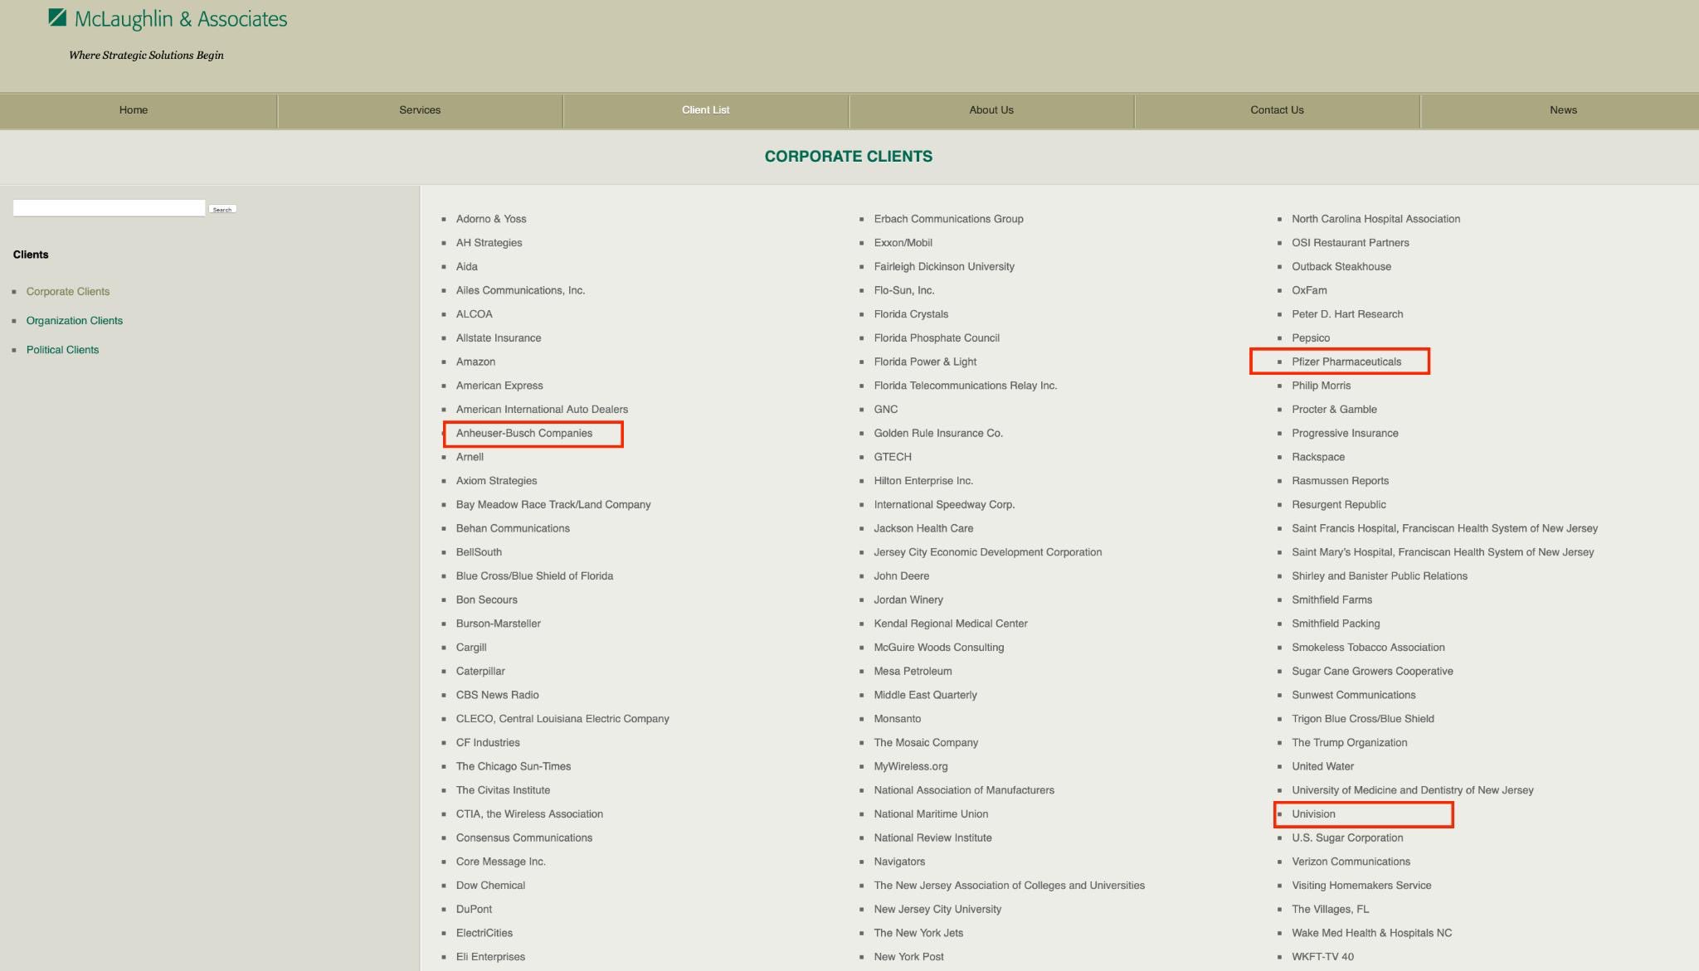The width and height of the screenshot is (1699, 971).
Task: Click the New York Post entry
Action: pyautogui.click(x=908, y=957)
